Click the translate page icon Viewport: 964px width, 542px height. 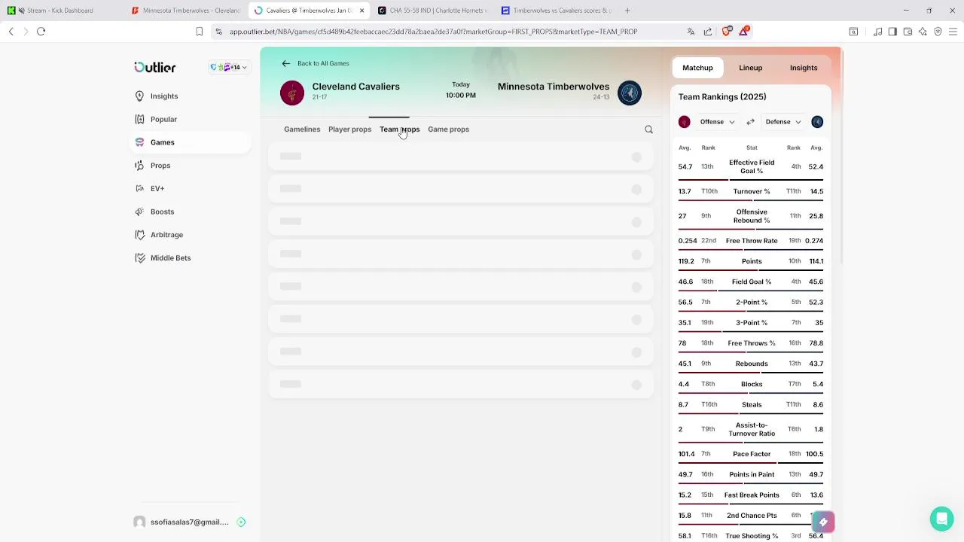(x=691, y=32)
